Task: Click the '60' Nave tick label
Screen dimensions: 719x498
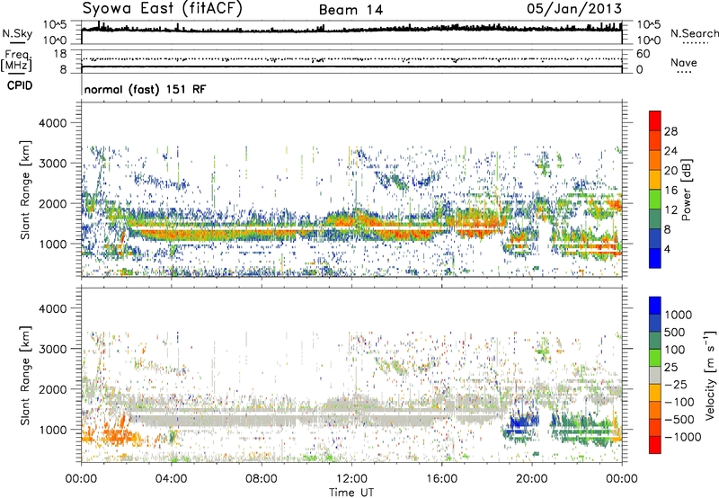Action: tap(643, 54)
